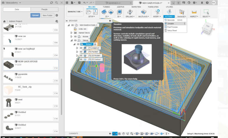The width and height of the screenshot is (228, 138).
Task: Open the Help question mark icon
Action: point(207,3)
